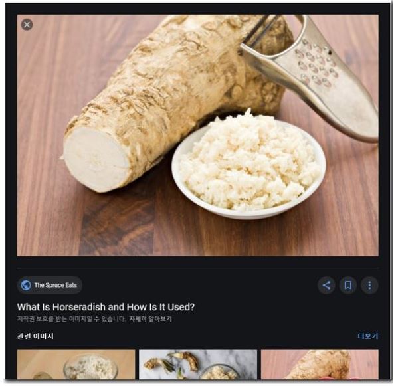This screenshot has height=386, width=396.
Task: Close the image preview with the X button
Action: pos(27,25)
